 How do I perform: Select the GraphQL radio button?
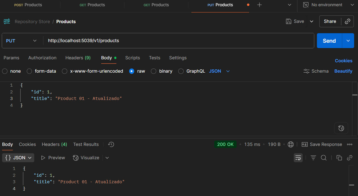181,71
